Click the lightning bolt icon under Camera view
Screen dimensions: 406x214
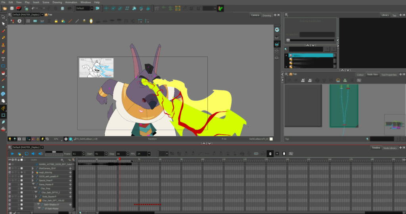(43, 139)
